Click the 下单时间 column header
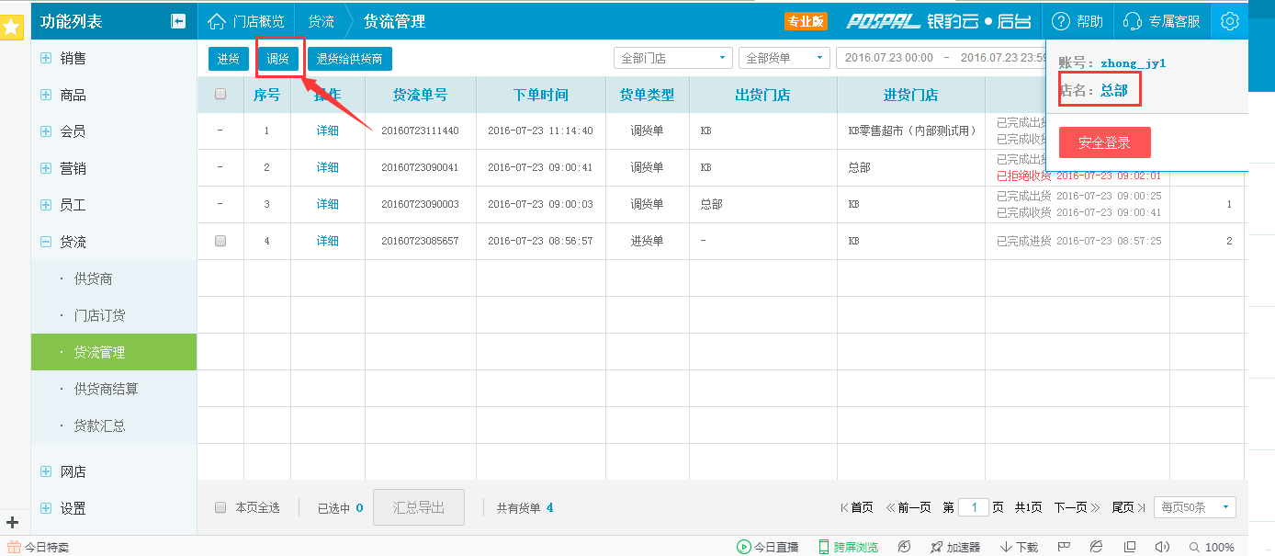Screen dimensions: 1275x556 click(x=540, y=95)
